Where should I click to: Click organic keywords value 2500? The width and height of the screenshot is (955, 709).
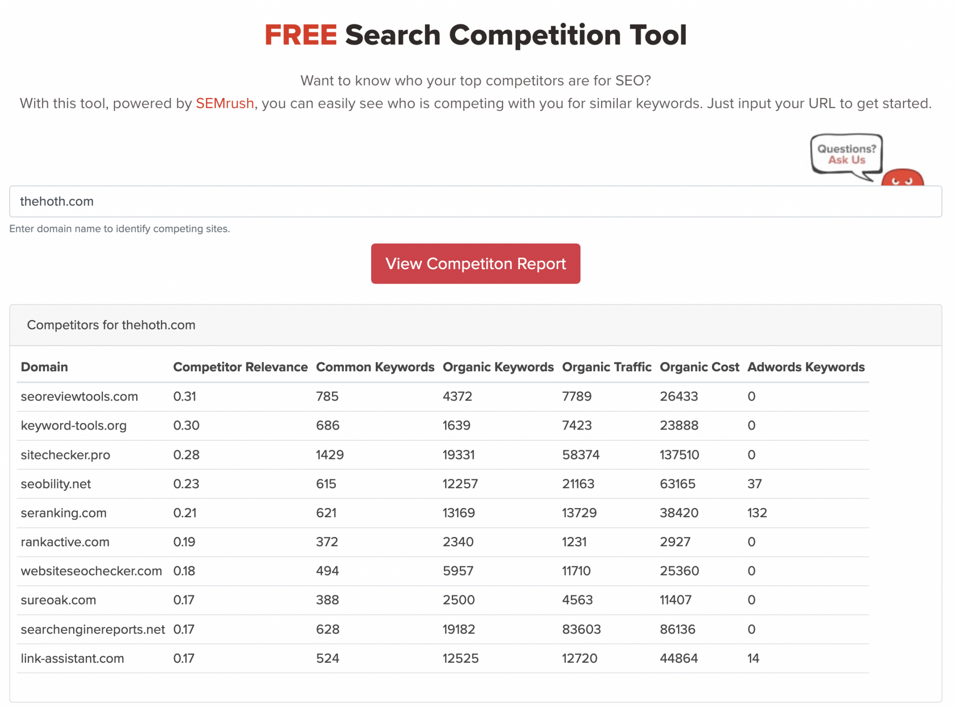(458, 600)
